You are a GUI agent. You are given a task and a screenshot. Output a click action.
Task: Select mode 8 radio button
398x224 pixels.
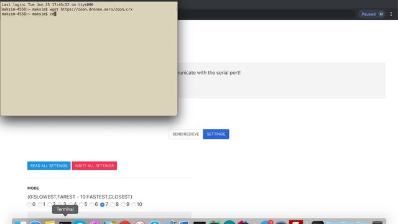[x=113, y=205]
